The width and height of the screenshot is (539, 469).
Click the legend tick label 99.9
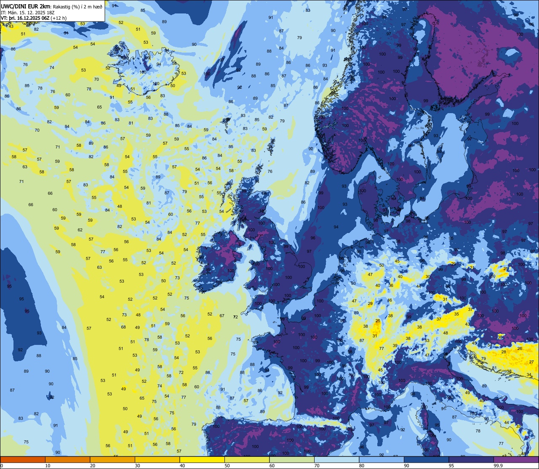(498, 466)
